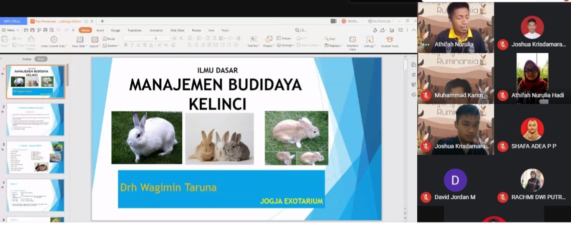Increase font size with the large A icon
This screenshot has width=571, height=225.
pyautogui.click(x=175, y=38)
